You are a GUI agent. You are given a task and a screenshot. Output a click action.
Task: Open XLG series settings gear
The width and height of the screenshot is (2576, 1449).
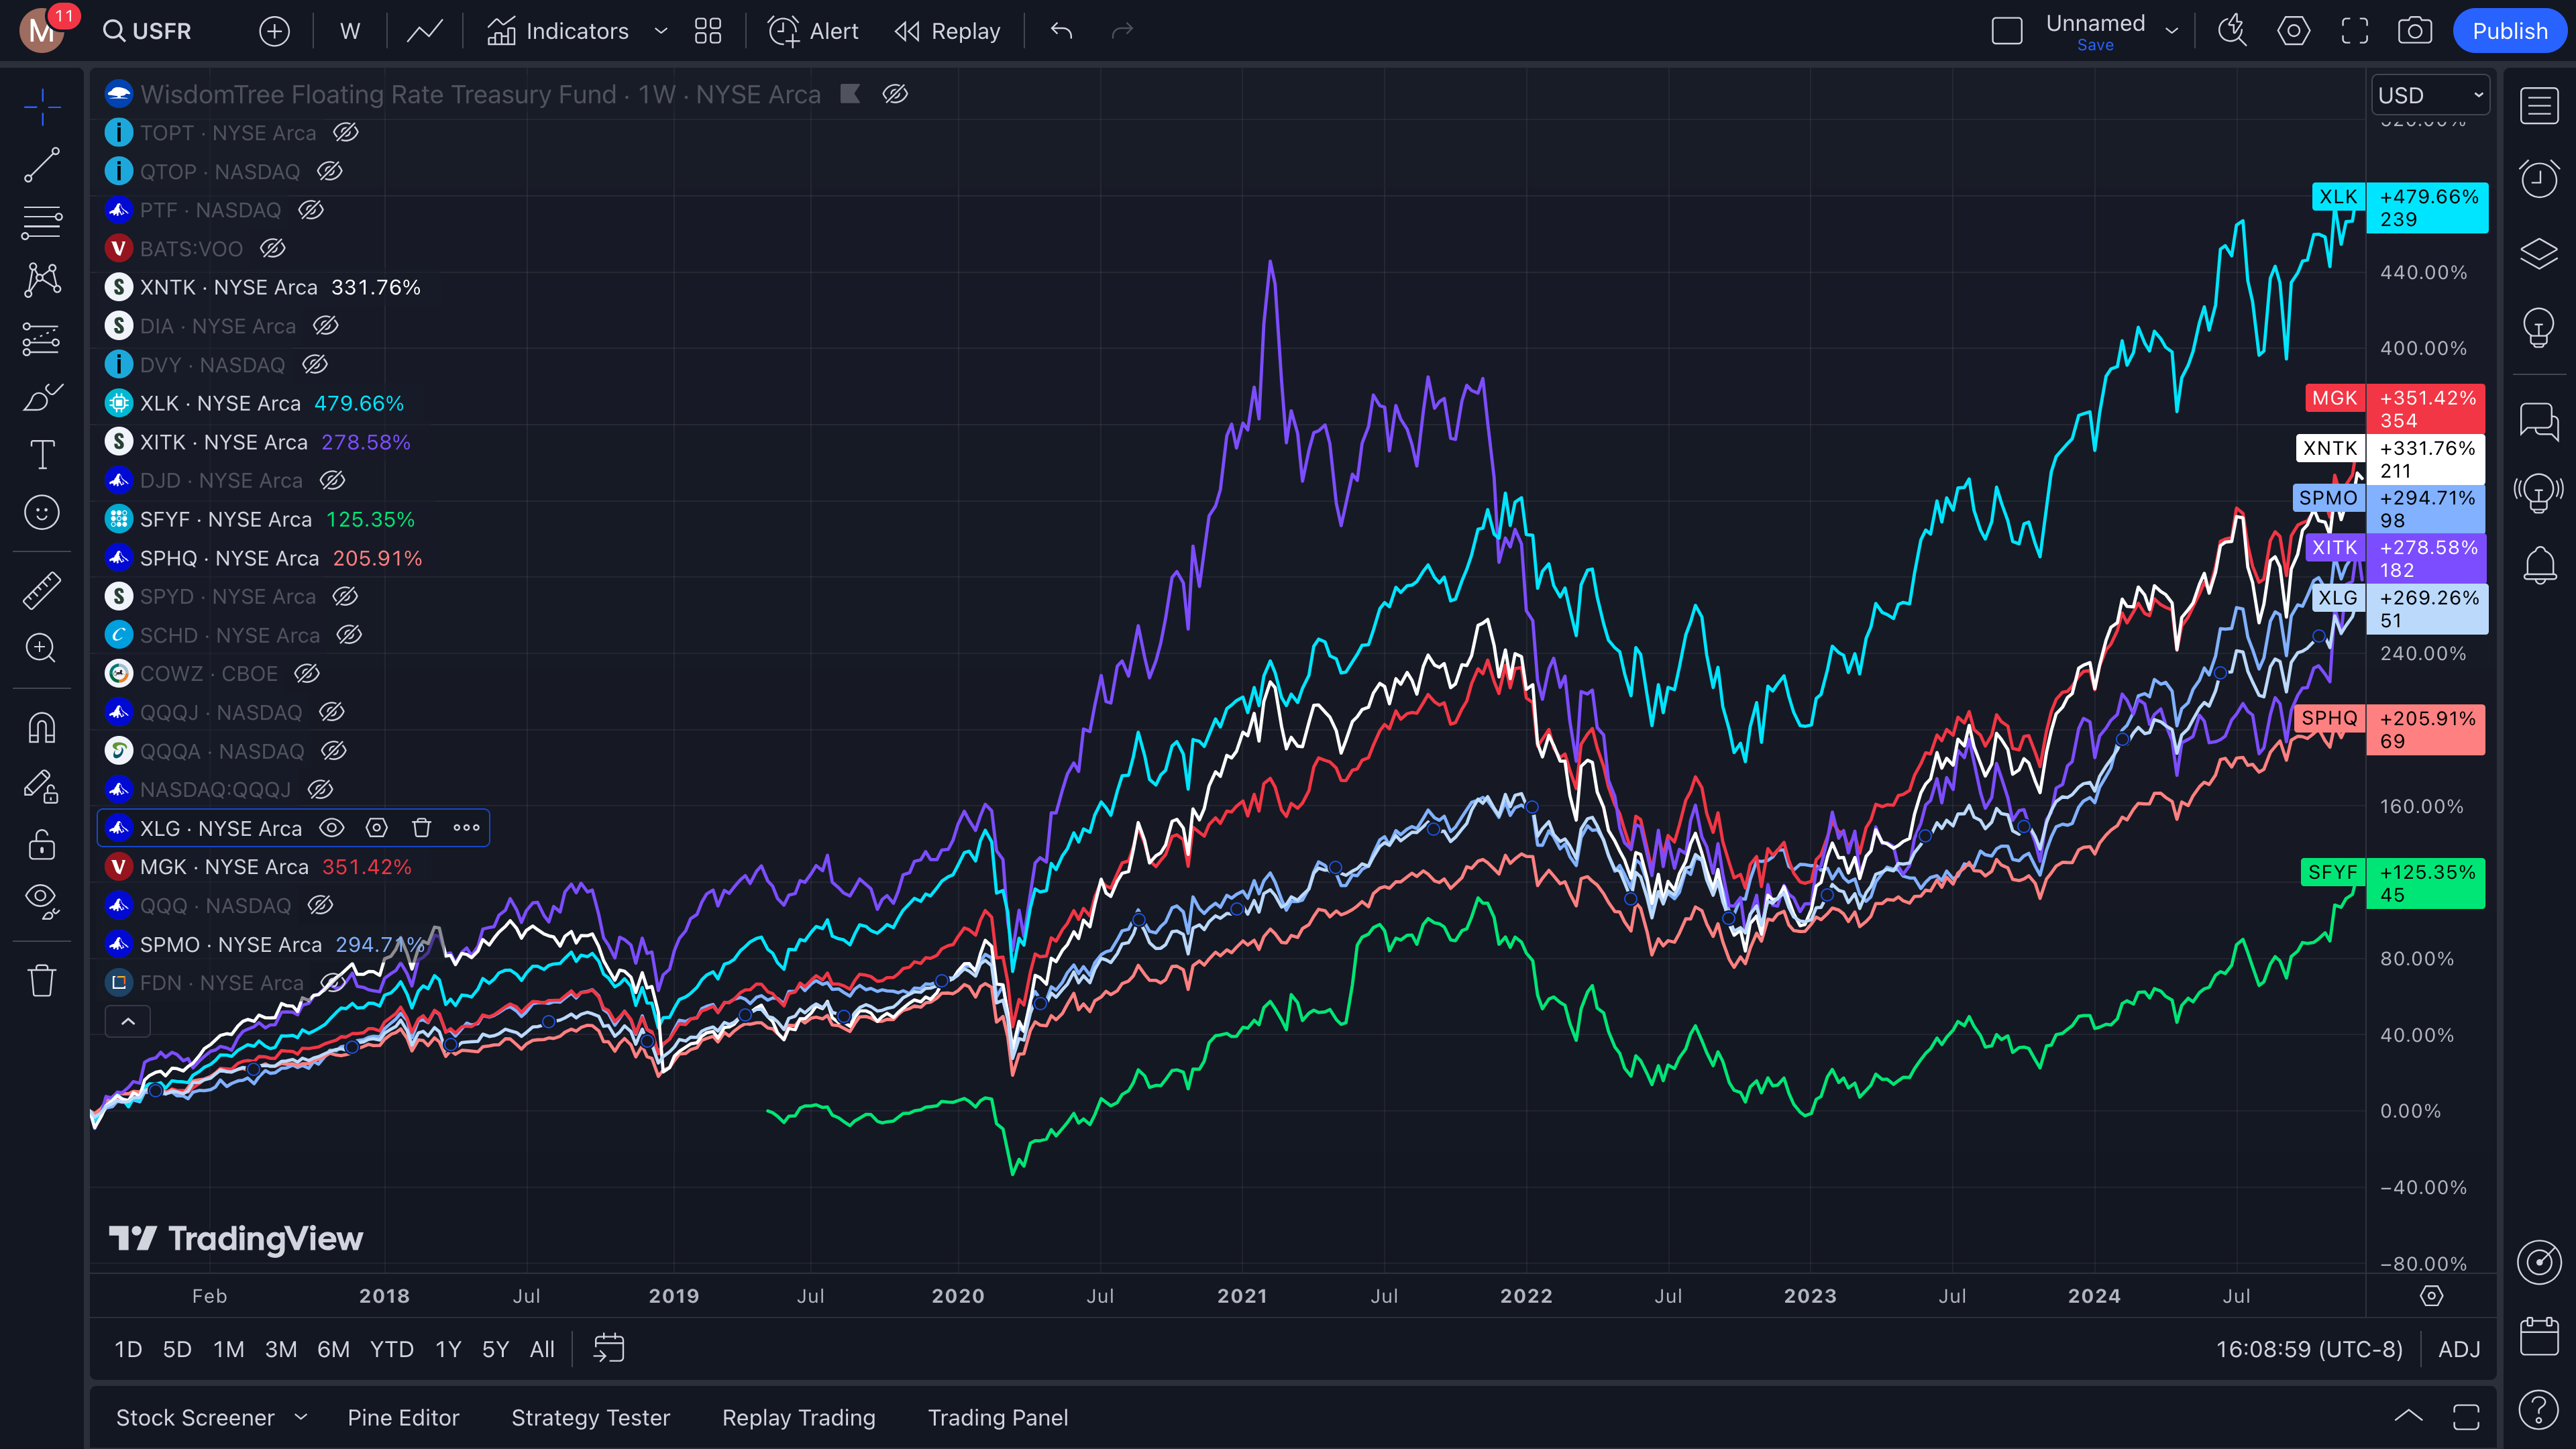(376, 827)
